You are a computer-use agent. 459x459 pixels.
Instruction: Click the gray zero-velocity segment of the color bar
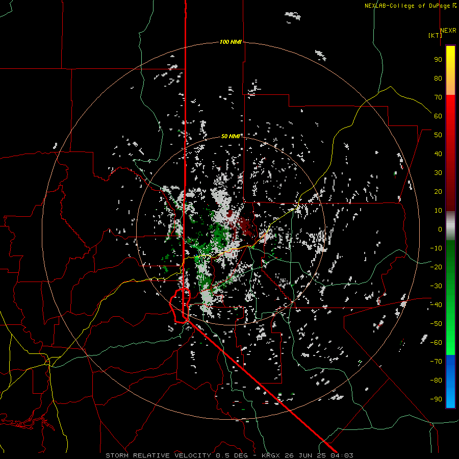450,226
